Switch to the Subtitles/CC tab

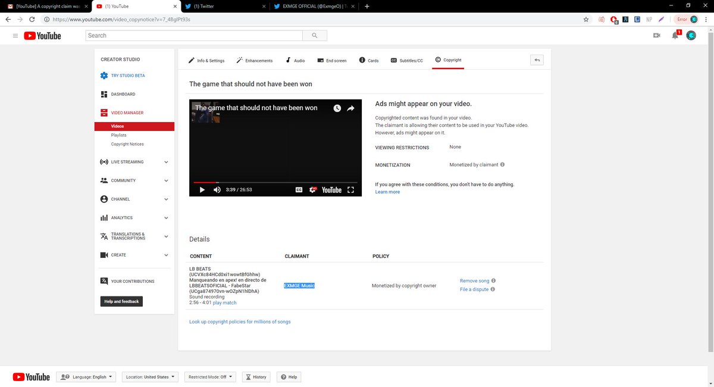tap(407, 61)
